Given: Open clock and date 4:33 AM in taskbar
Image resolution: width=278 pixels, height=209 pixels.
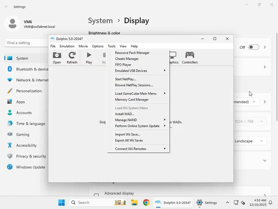Looking at the screenshot, I should click(x=258, y=202).
